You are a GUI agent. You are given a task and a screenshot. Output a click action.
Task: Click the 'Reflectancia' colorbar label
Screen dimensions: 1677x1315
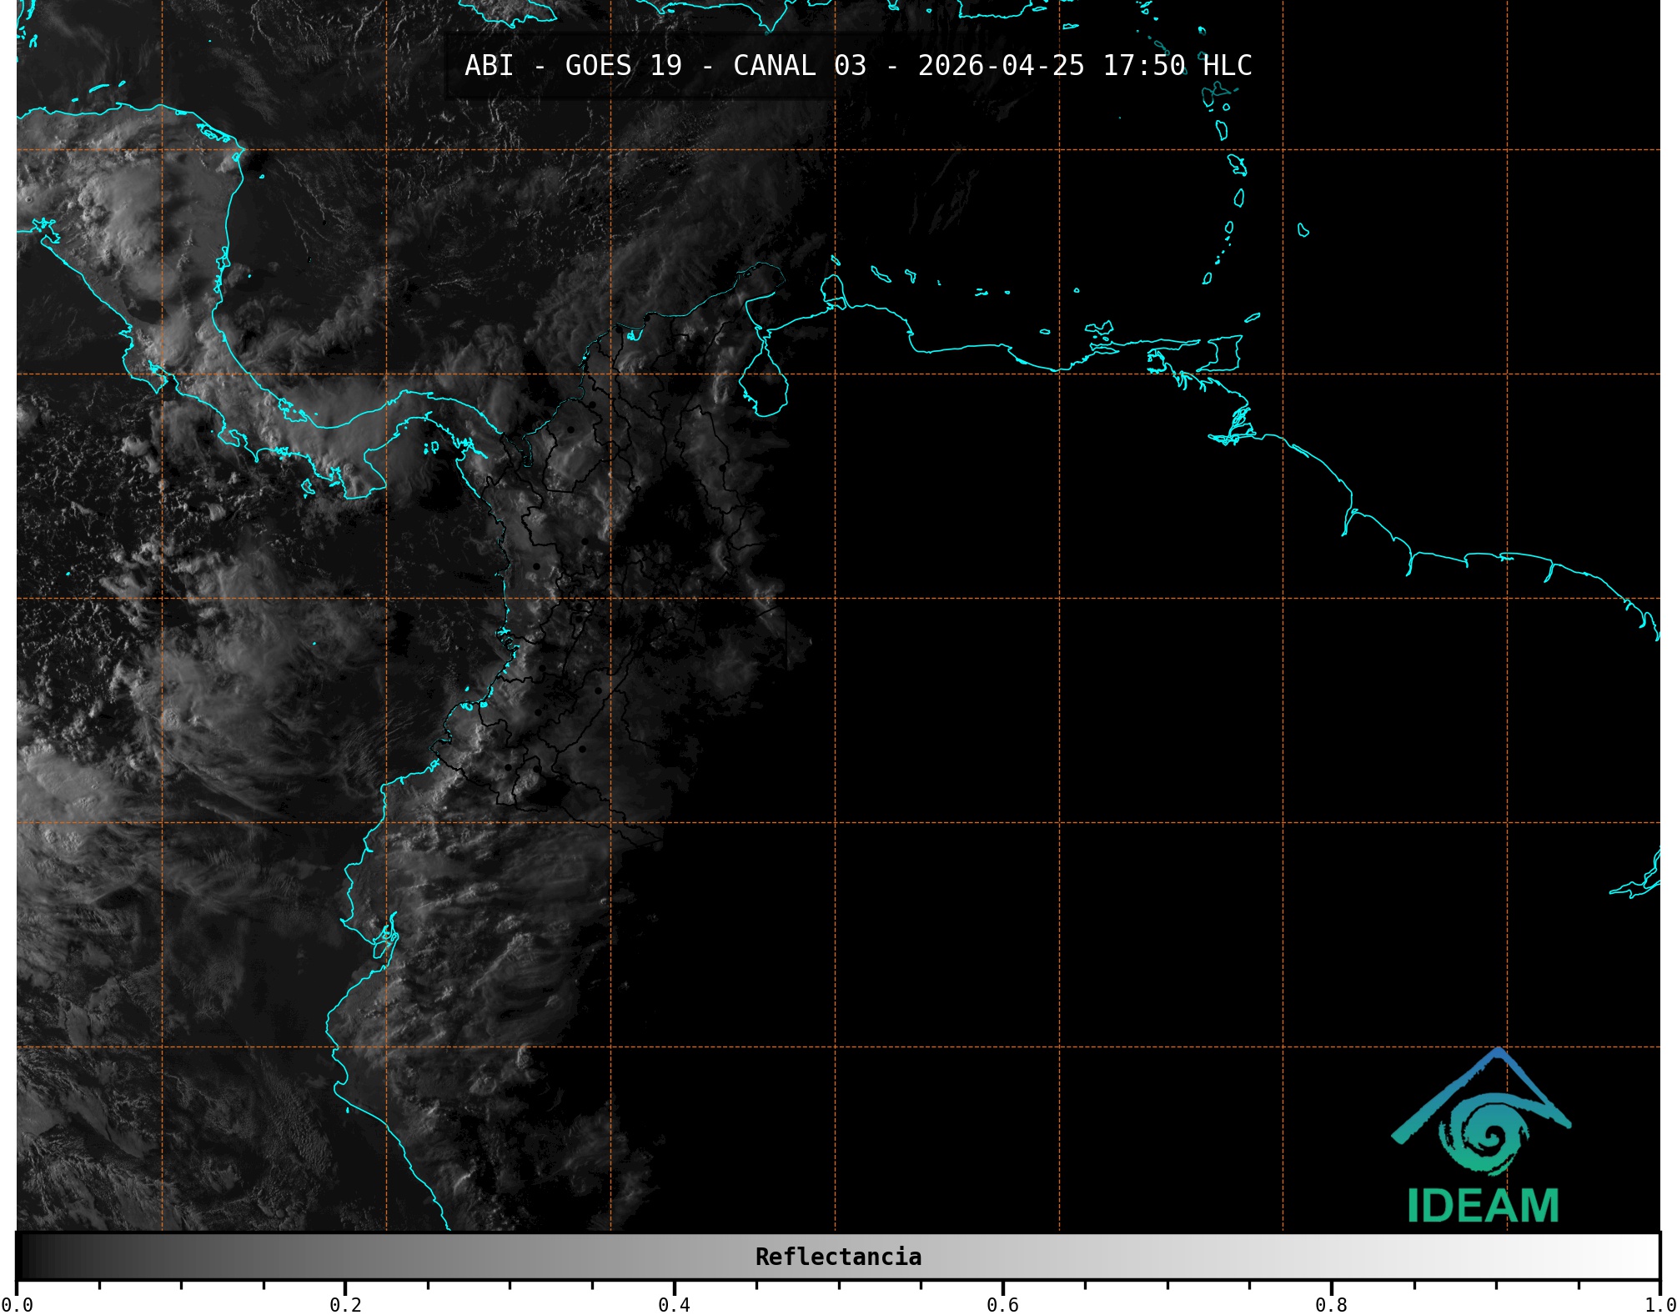[x=838, y=1257]
